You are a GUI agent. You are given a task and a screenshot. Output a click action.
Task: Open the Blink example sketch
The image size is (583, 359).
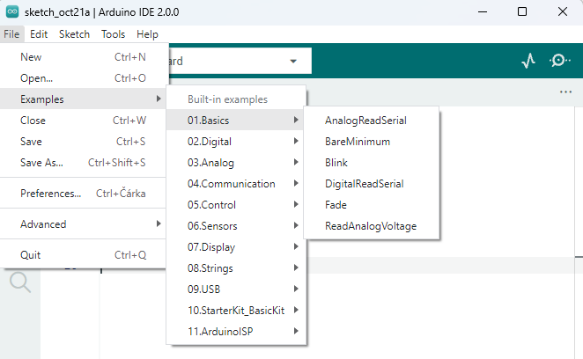click(x=372, y=163)
